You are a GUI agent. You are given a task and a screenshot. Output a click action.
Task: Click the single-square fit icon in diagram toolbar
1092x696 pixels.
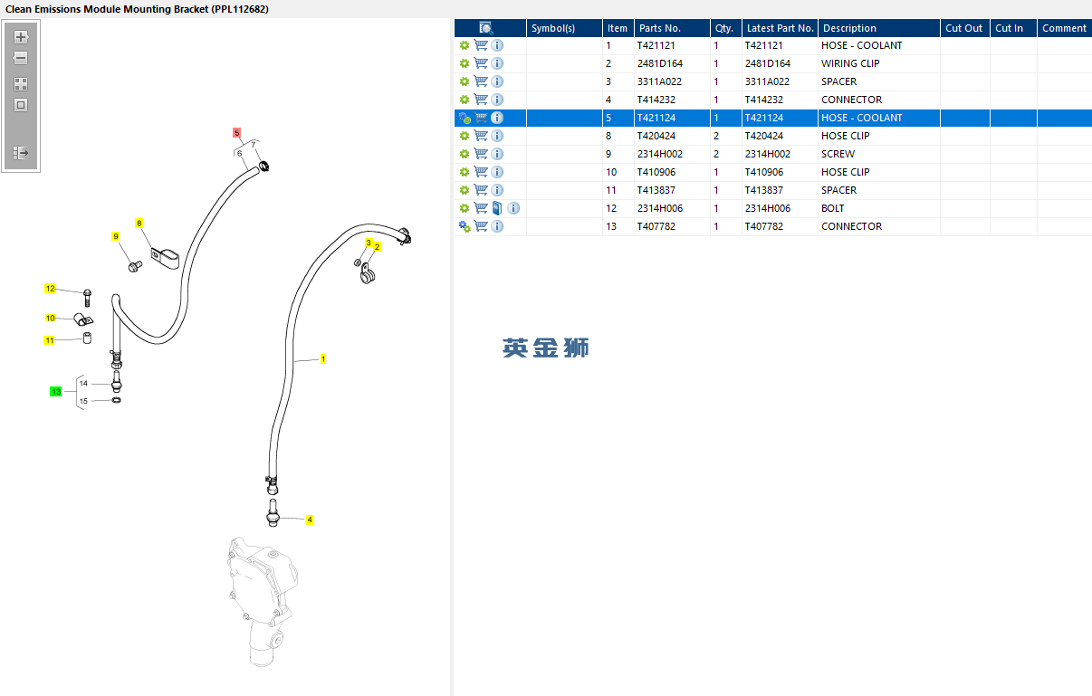(x=21, y=105)
